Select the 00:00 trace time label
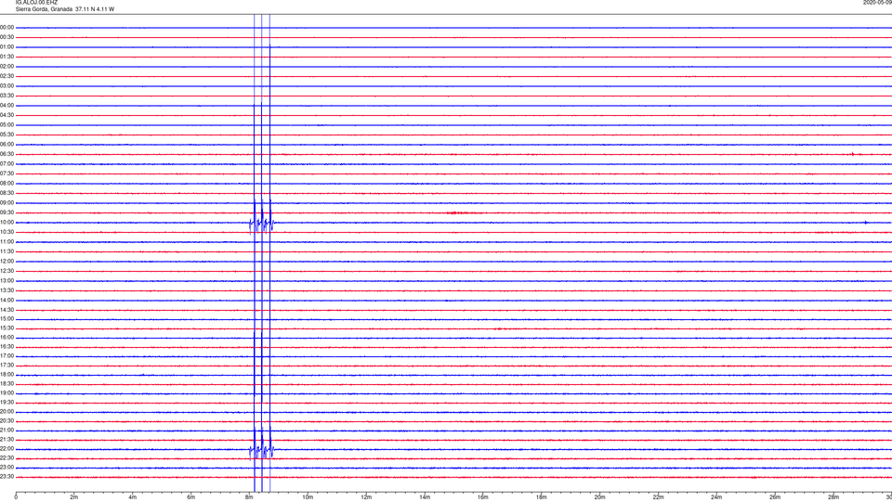 [7, 27]
